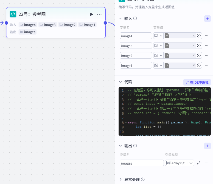
Task: Expand the images output detail view
Action: coord(199,163)
